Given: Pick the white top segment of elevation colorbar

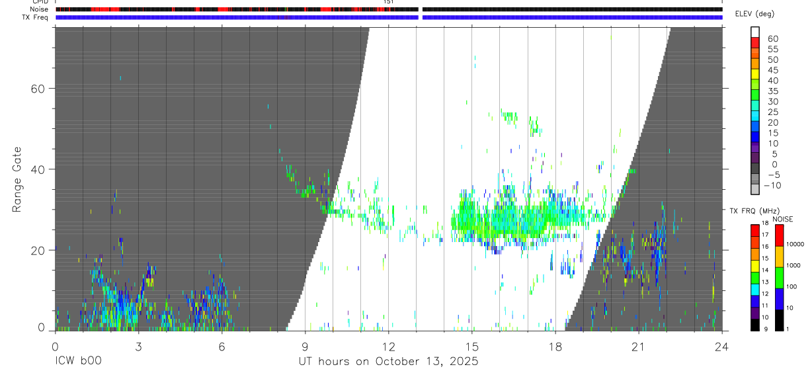Looking at the screenshot, I should (x=756, y=31).
